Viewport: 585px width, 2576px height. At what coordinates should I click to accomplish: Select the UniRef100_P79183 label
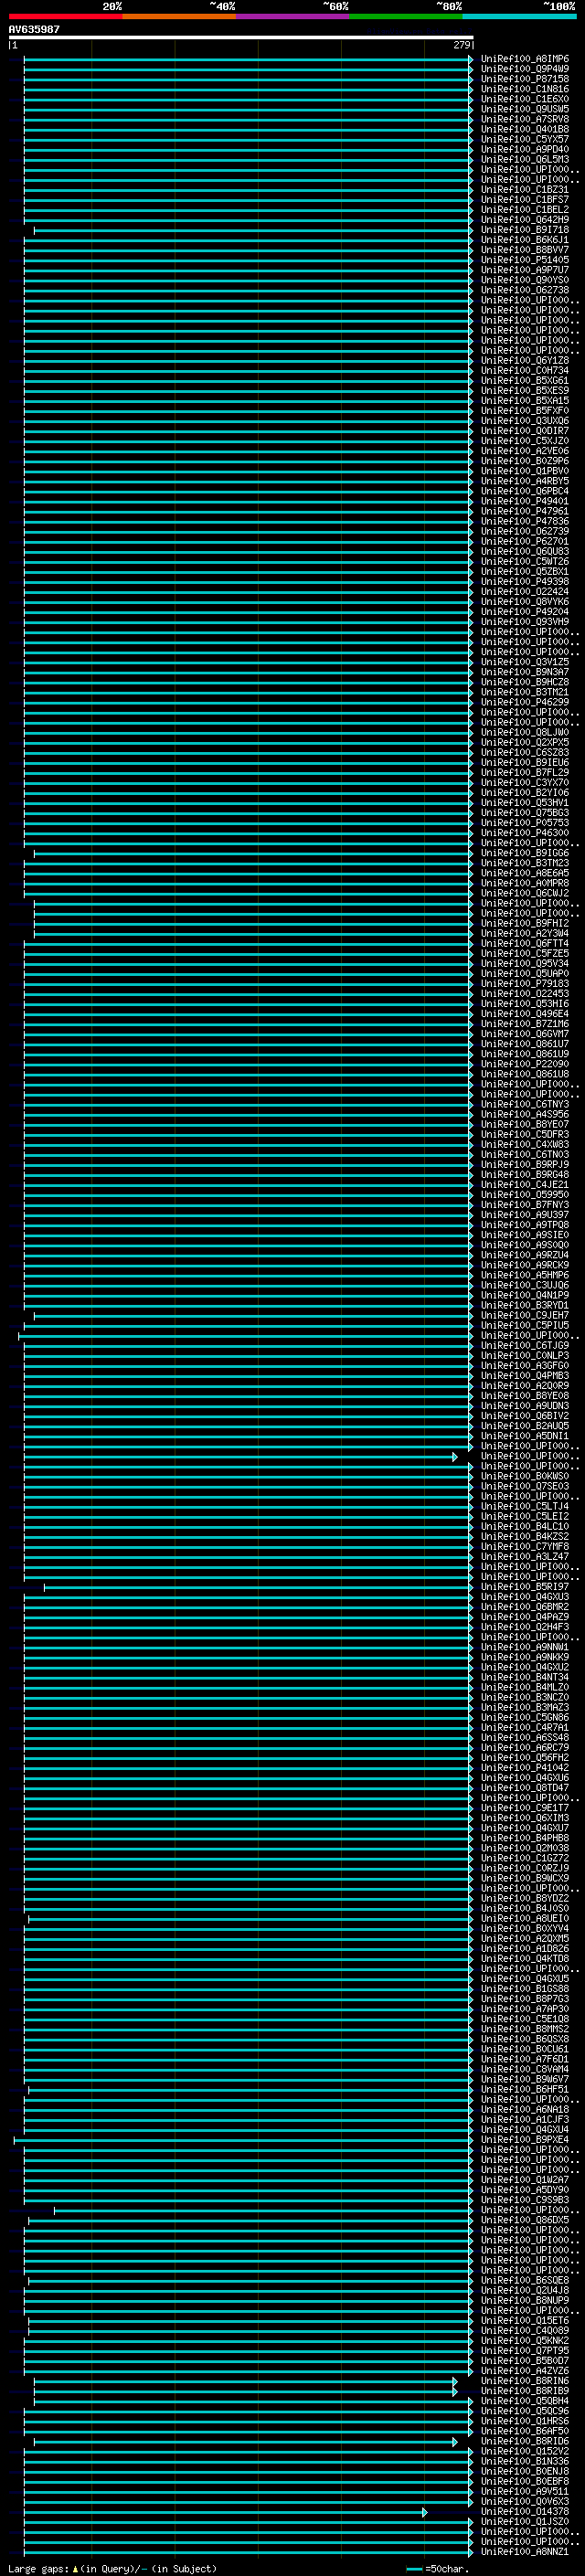[525, 983]
